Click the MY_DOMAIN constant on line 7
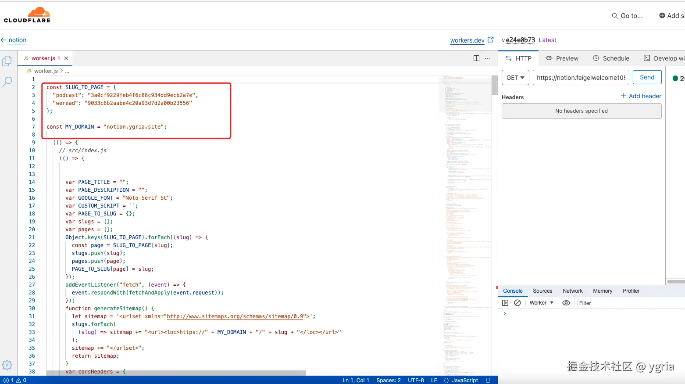Viewport: 685px width, 384px height. (80, 127)
